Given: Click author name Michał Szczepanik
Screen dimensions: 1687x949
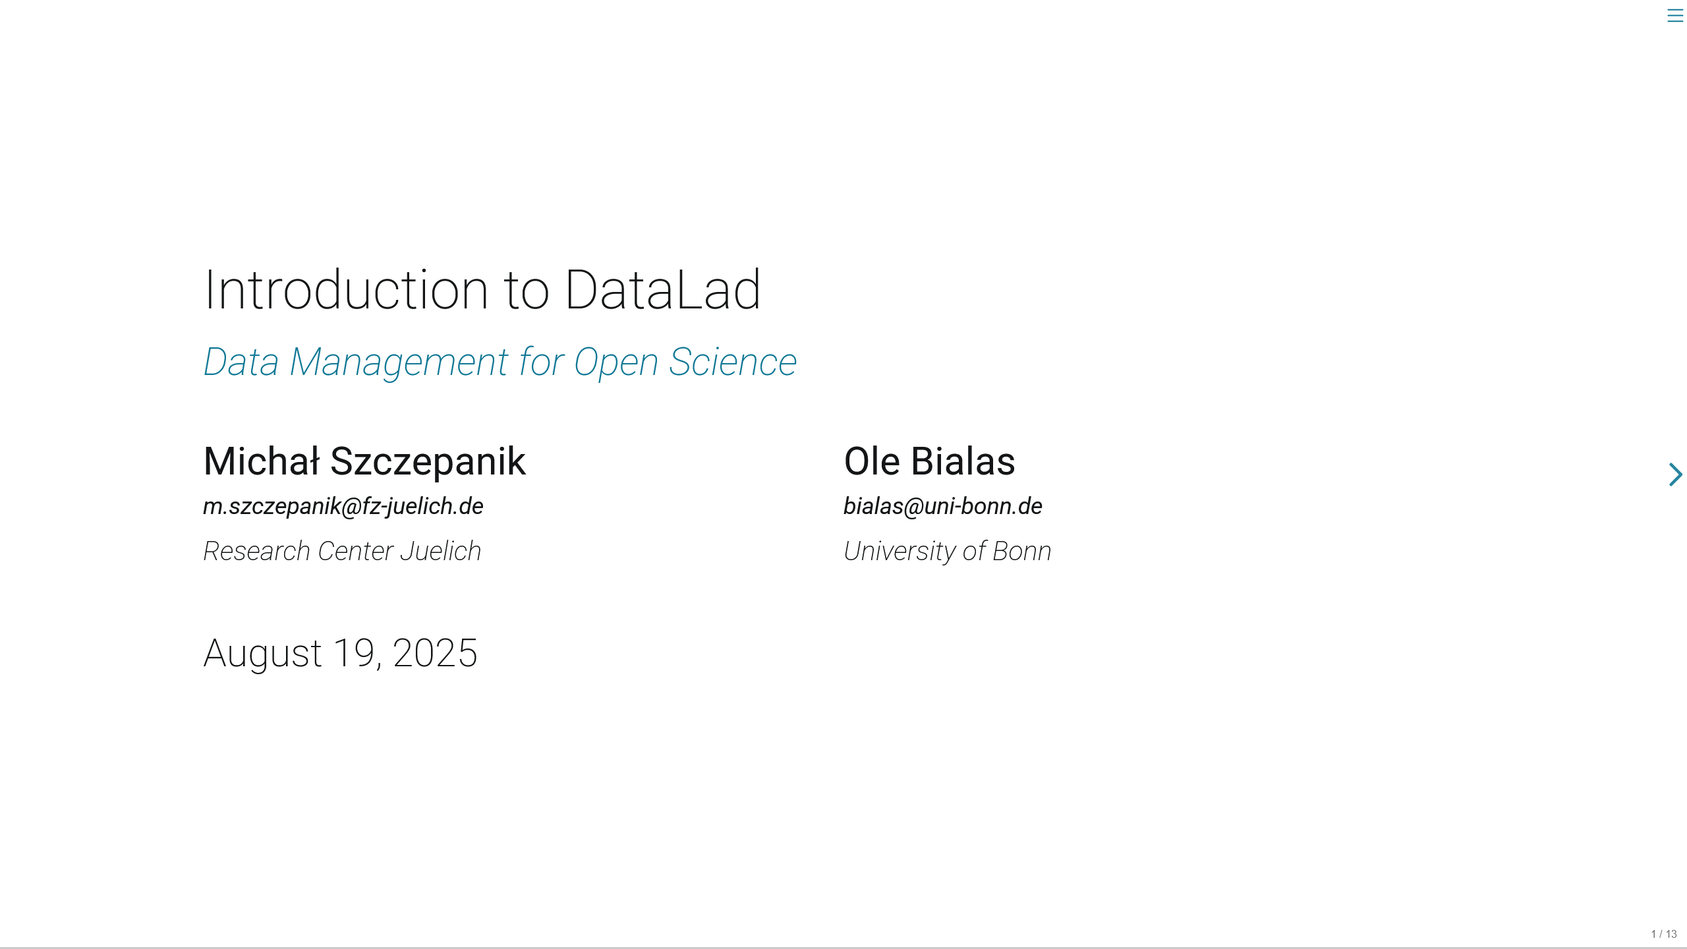Looking at the screenshot, I should [x=364, y=461].
